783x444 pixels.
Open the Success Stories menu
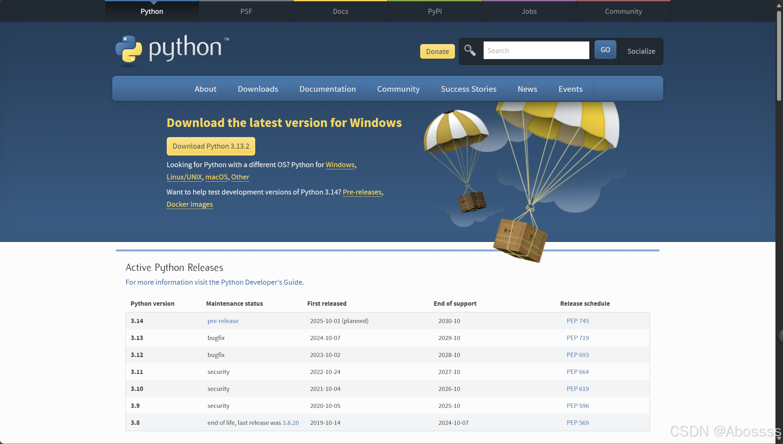(469, 89)
